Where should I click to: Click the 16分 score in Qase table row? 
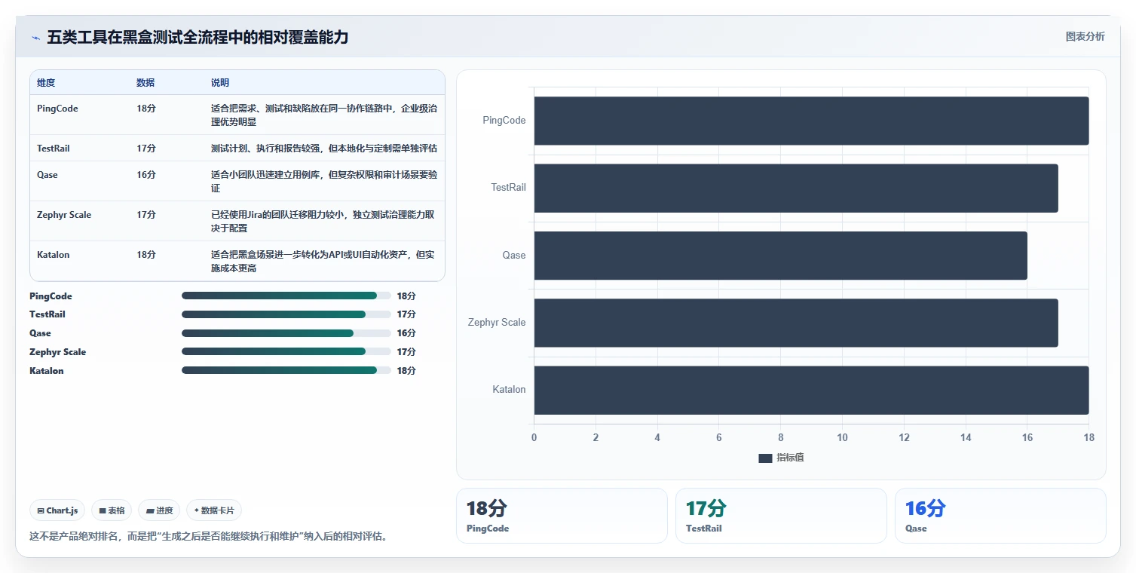146,175
